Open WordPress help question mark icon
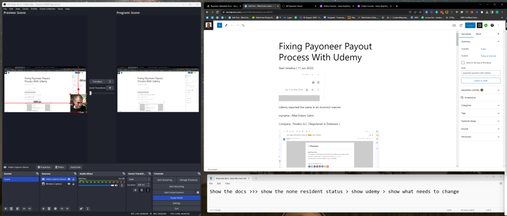Screen dimensions: 507x216 click(x=492, y=25)
